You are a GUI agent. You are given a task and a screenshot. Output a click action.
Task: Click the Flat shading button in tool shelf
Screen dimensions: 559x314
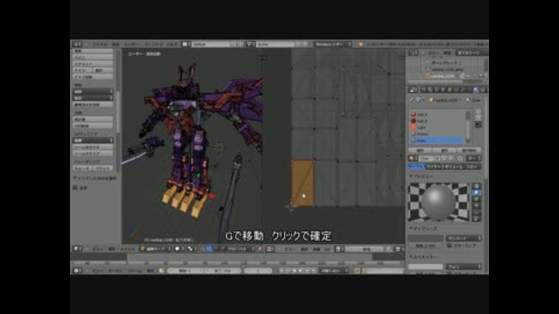[x=103, y=168]
